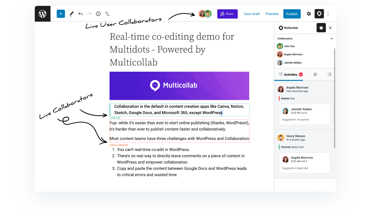Click list item 'You can't real-time co-edit in WordPress.'

[x=153, y=149]
